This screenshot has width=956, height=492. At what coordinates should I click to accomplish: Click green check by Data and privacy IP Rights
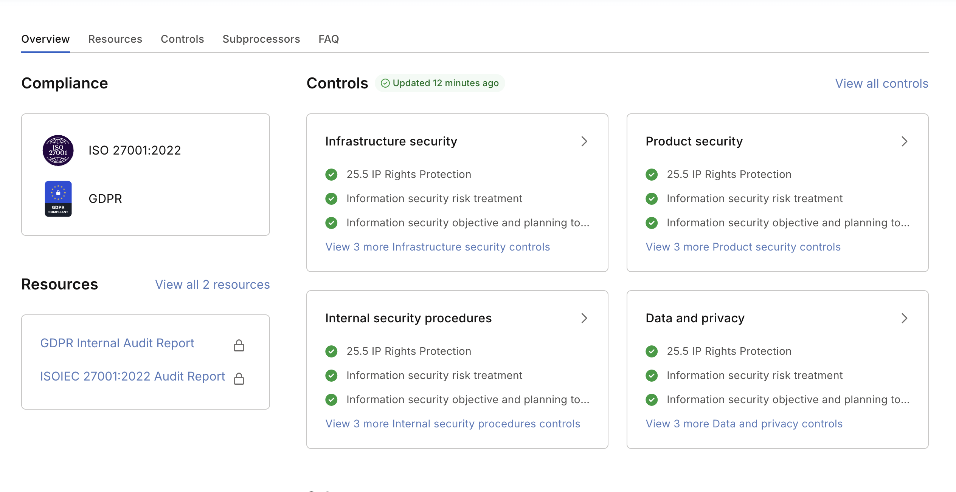point(652,351)
